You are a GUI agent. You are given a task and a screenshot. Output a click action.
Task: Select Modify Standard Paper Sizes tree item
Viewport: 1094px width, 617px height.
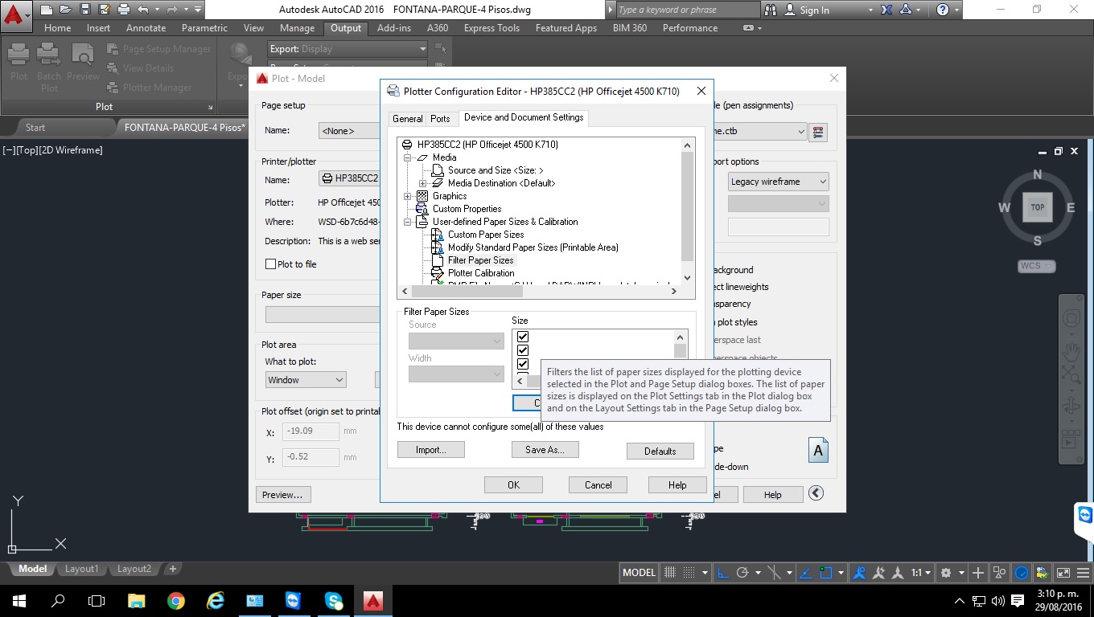click(533, 247)
